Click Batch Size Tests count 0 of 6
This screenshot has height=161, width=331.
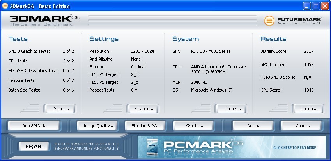point(68,90)
